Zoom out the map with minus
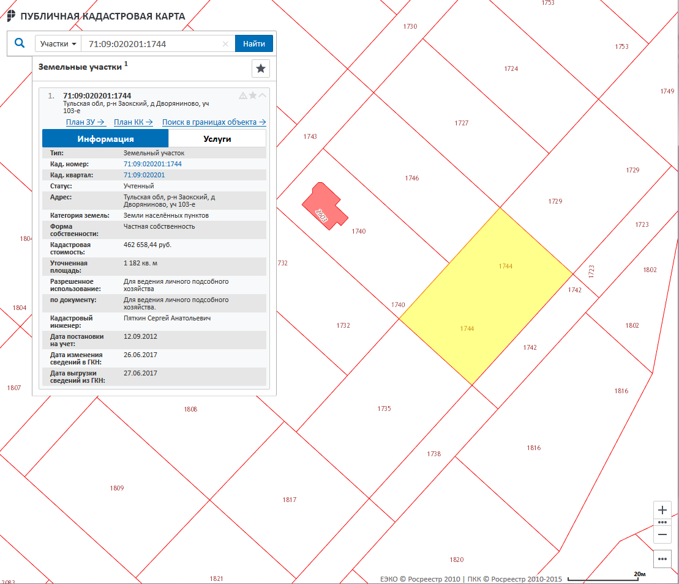 click(x=662, y=534)
